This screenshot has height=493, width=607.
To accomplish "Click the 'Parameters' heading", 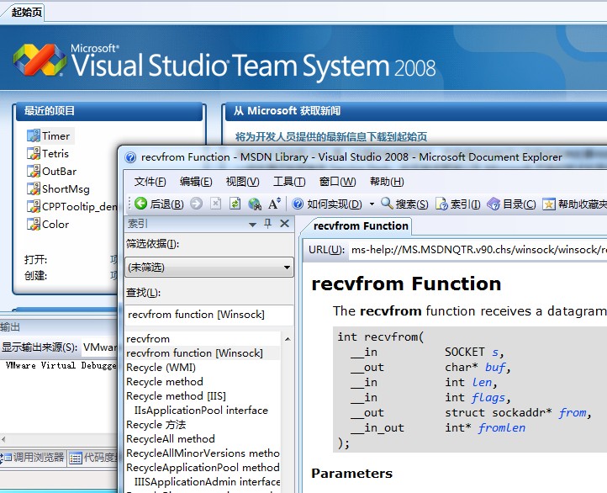I will pyautogui.click(x=351, y=474).
